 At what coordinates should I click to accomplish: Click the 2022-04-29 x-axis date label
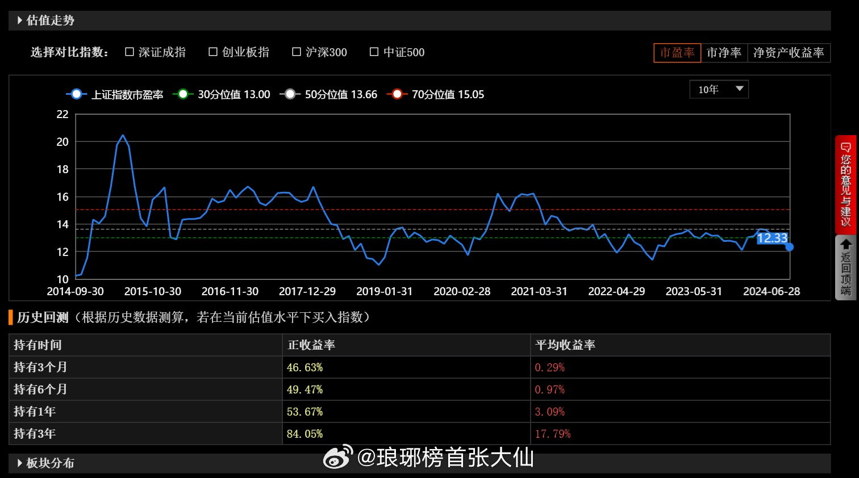pos(616,291)
